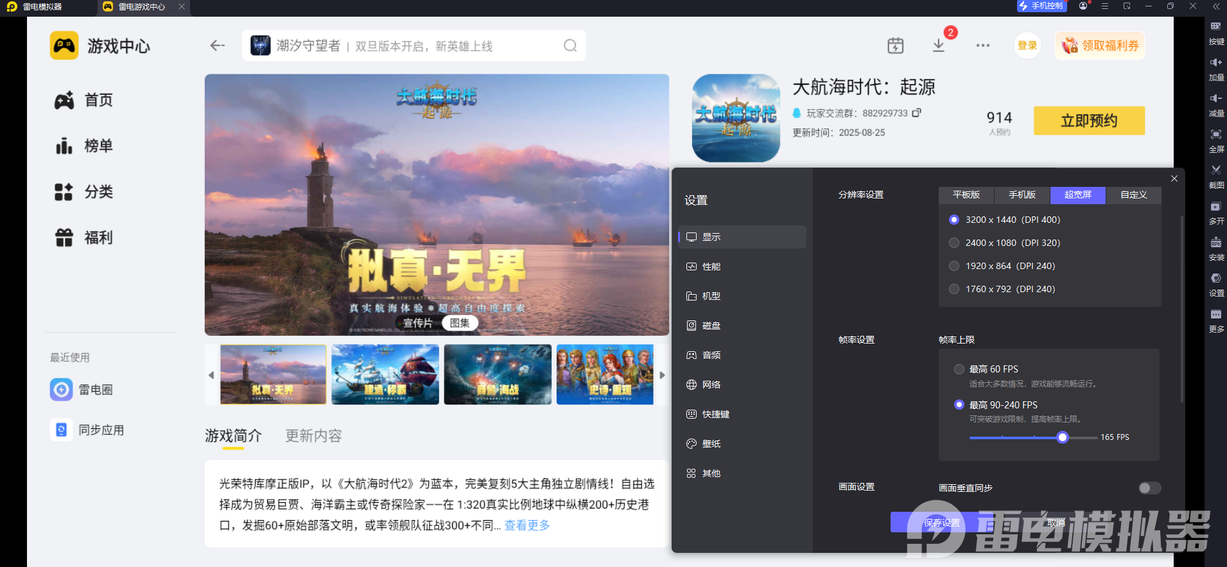
Task: Toggle the 画面垂直同步 switch
Action: coord(1149,488)
